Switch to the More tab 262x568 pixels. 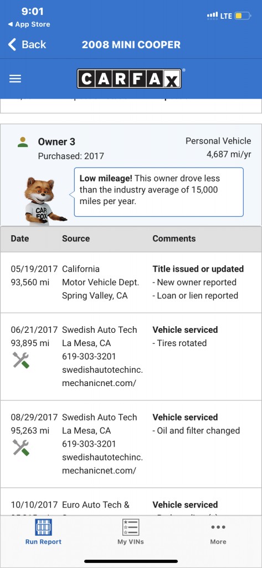(218, 532)
